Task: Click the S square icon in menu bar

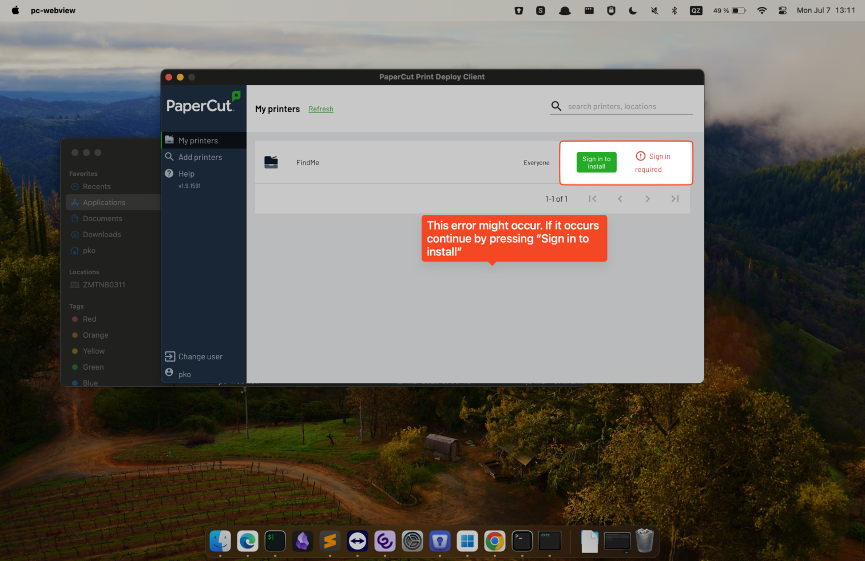Action: [541, 10]
